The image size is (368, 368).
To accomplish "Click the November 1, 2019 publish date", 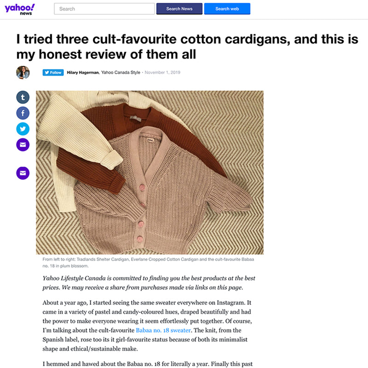I will click(x=162, y=73).
